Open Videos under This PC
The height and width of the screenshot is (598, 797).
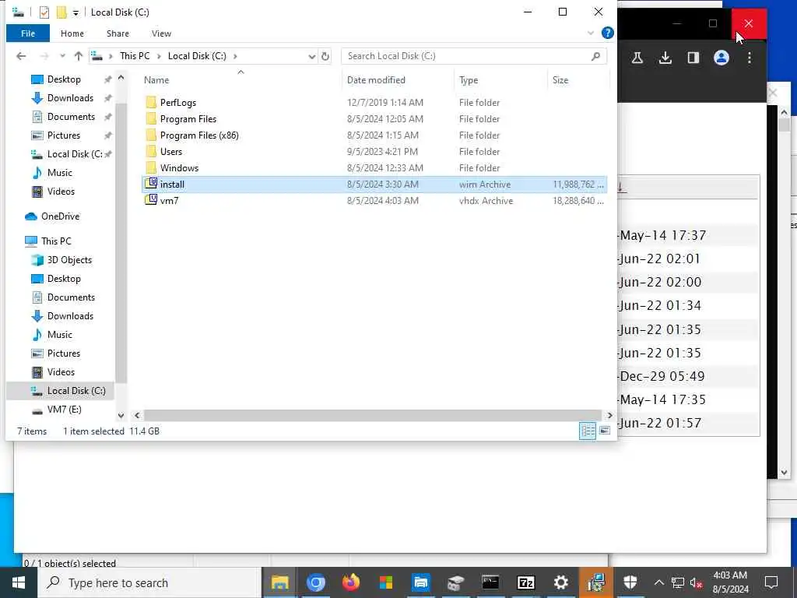coord(61,371)
